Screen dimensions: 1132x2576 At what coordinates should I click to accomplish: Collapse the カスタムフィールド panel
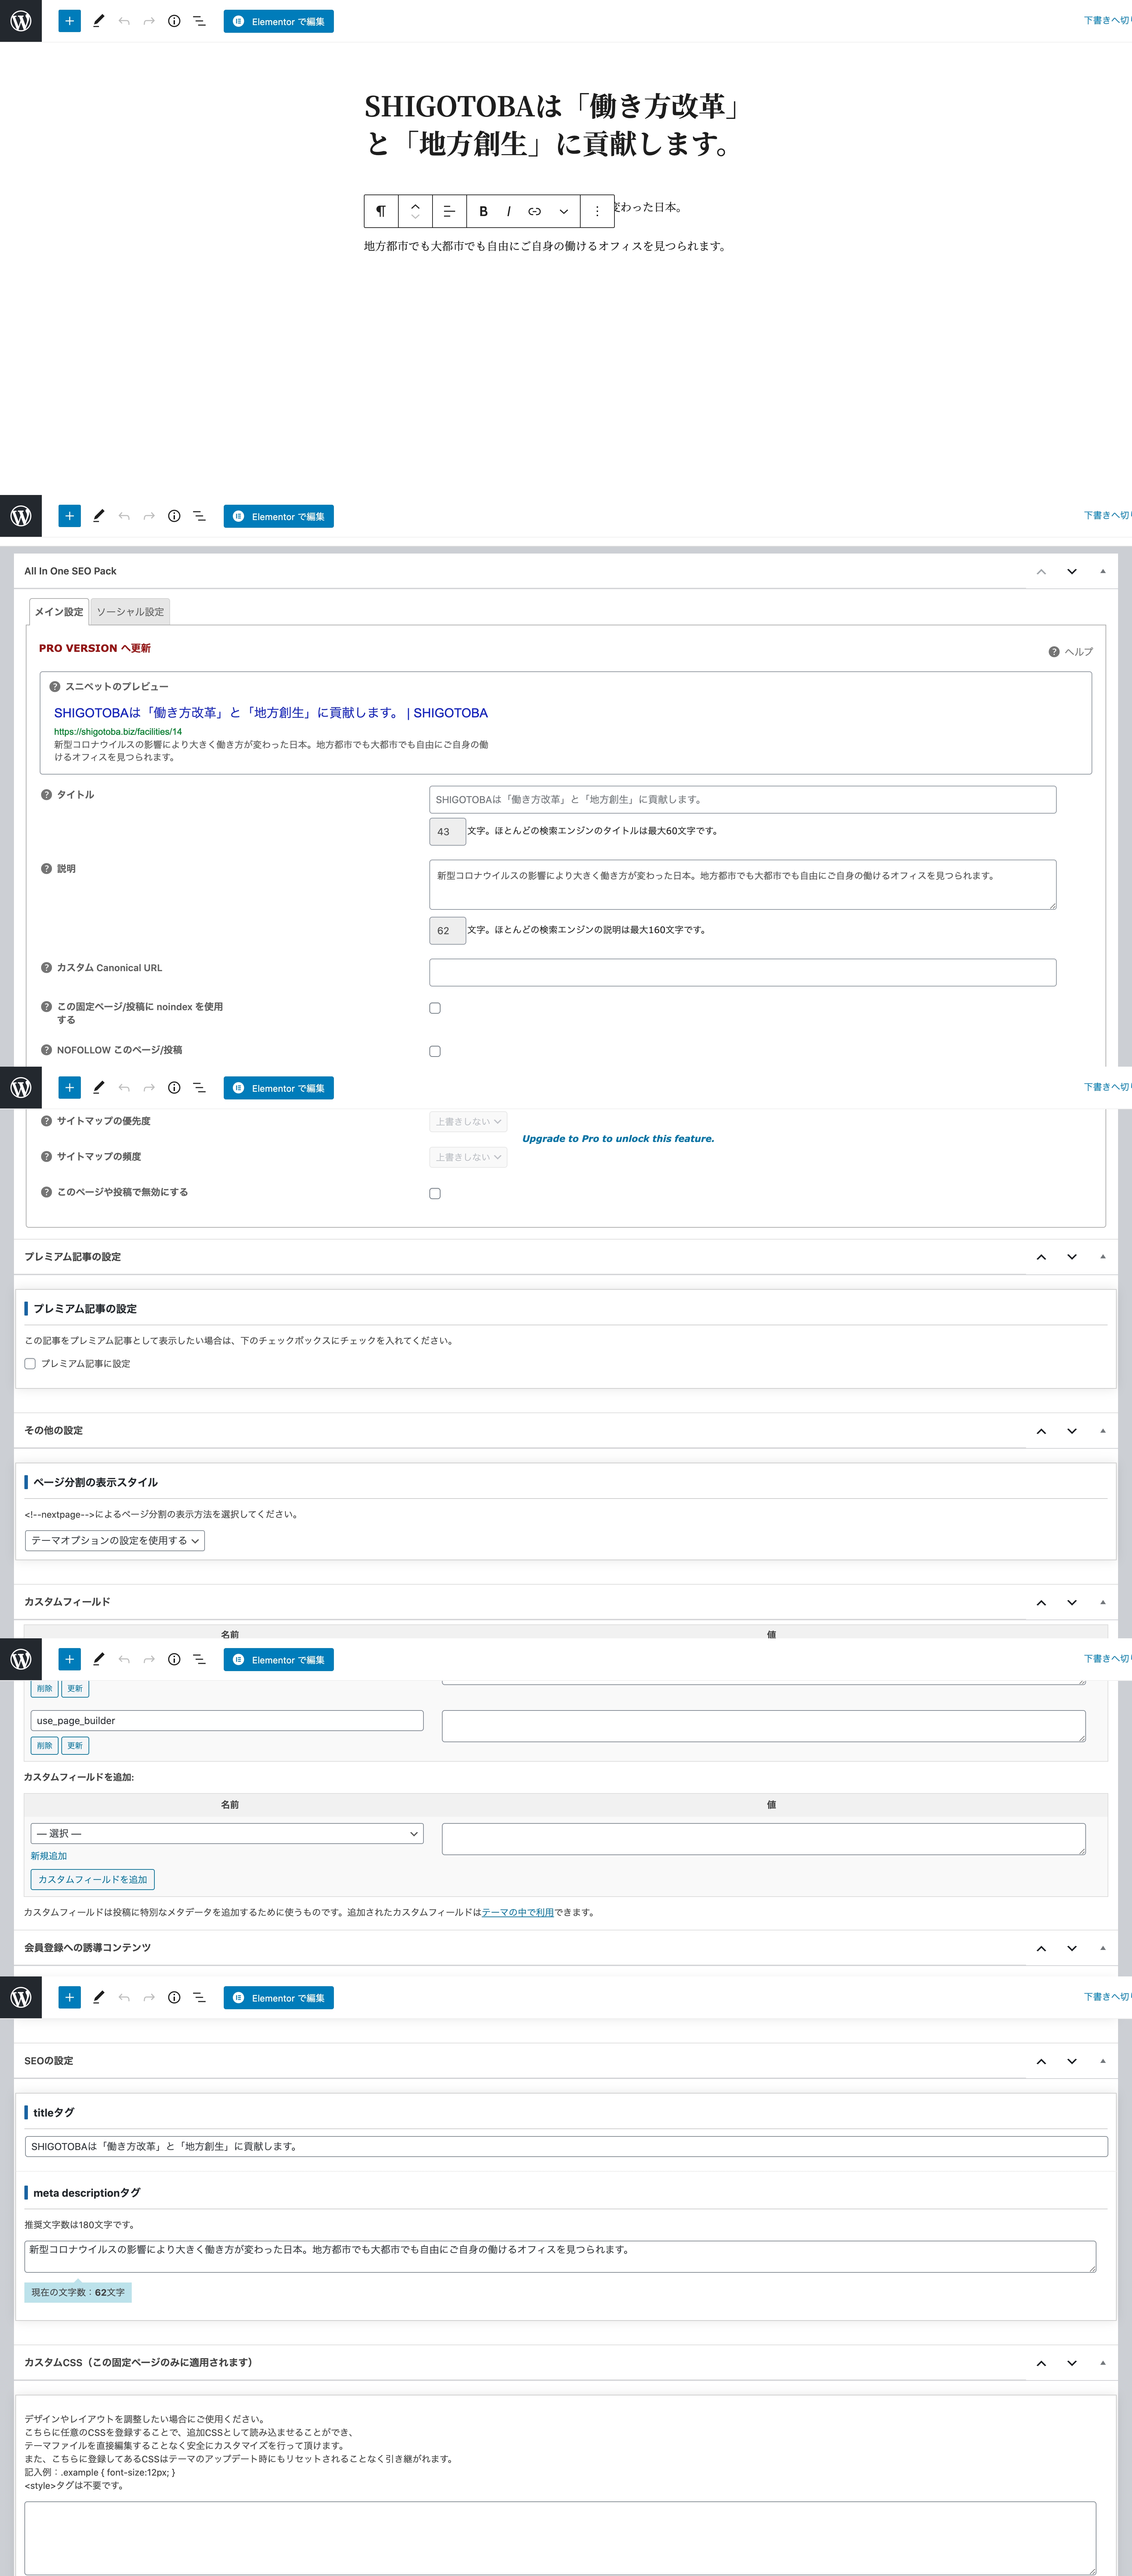[1103, 1602]
